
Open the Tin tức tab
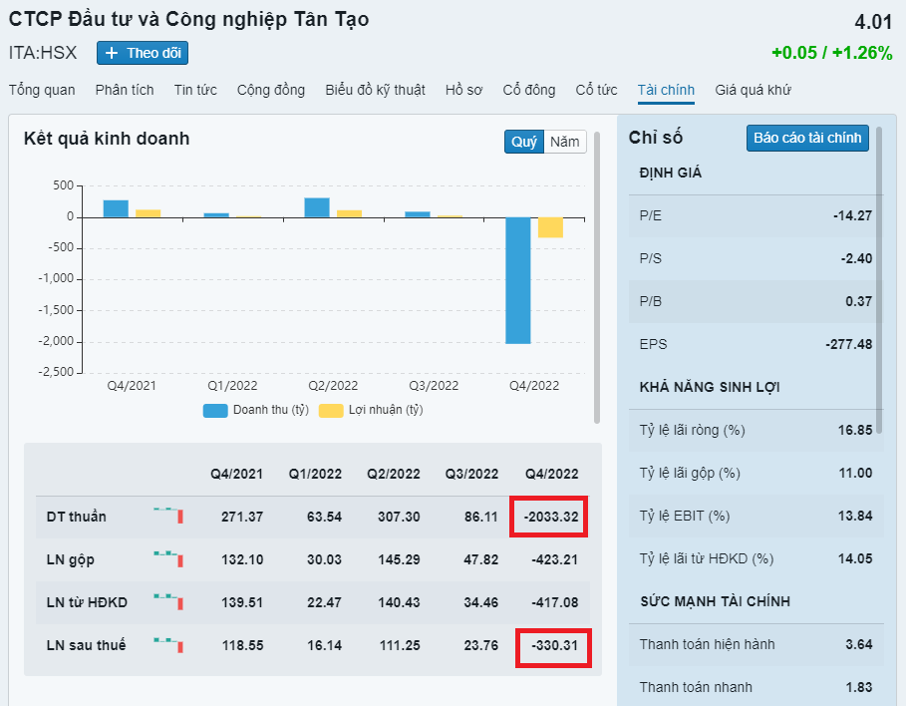point(195,90)
